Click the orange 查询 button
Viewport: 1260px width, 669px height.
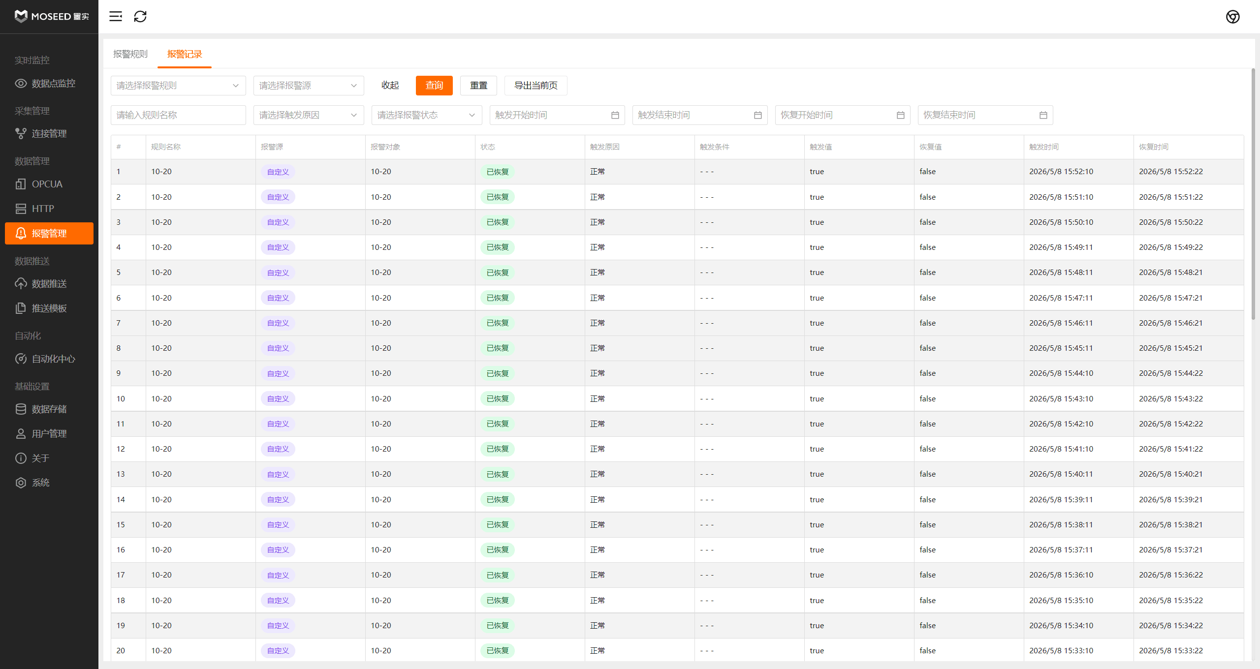tap(434, 86)
